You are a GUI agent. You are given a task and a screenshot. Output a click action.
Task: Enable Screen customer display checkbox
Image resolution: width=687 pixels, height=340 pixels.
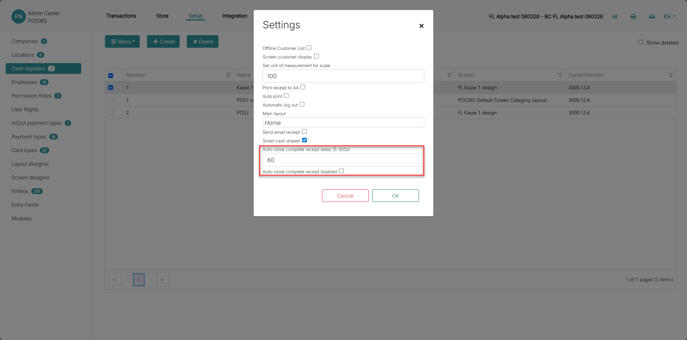pyautogui.click(x=316, y=56)
